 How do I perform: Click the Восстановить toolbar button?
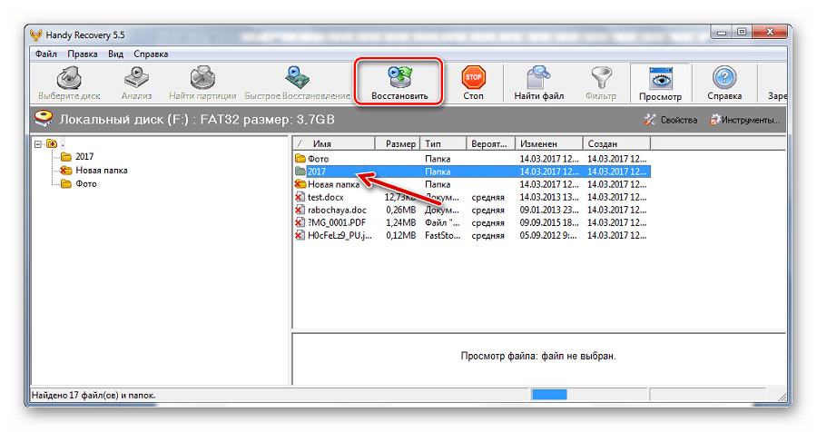(399, 83)
